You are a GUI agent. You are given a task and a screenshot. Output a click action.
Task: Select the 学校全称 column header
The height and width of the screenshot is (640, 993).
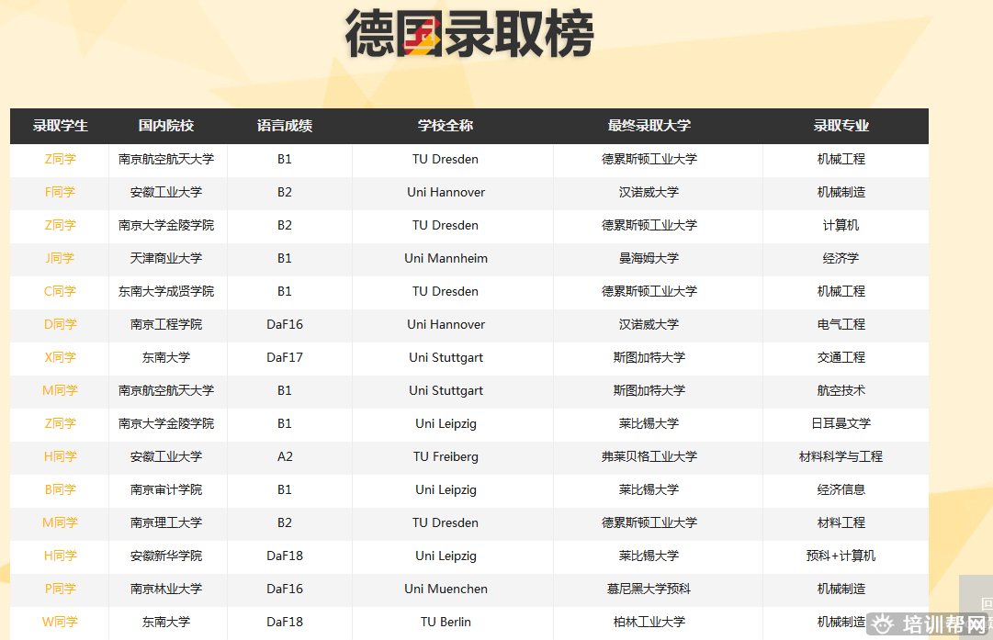(446, 126)
